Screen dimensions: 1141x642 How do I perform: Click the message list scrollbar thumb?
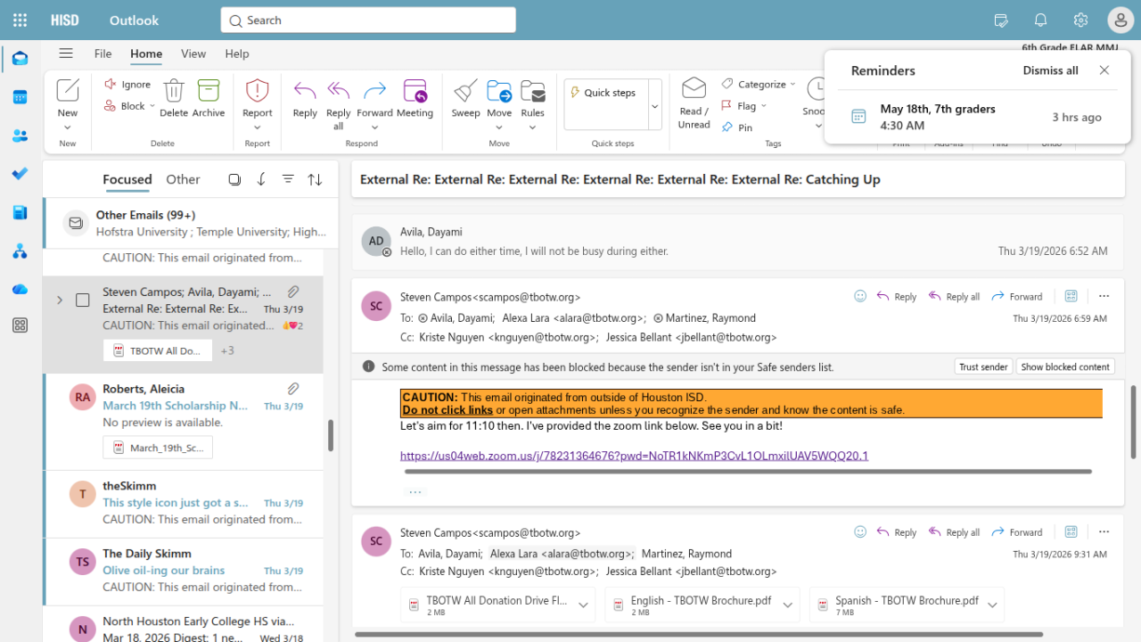click(331, 436)
